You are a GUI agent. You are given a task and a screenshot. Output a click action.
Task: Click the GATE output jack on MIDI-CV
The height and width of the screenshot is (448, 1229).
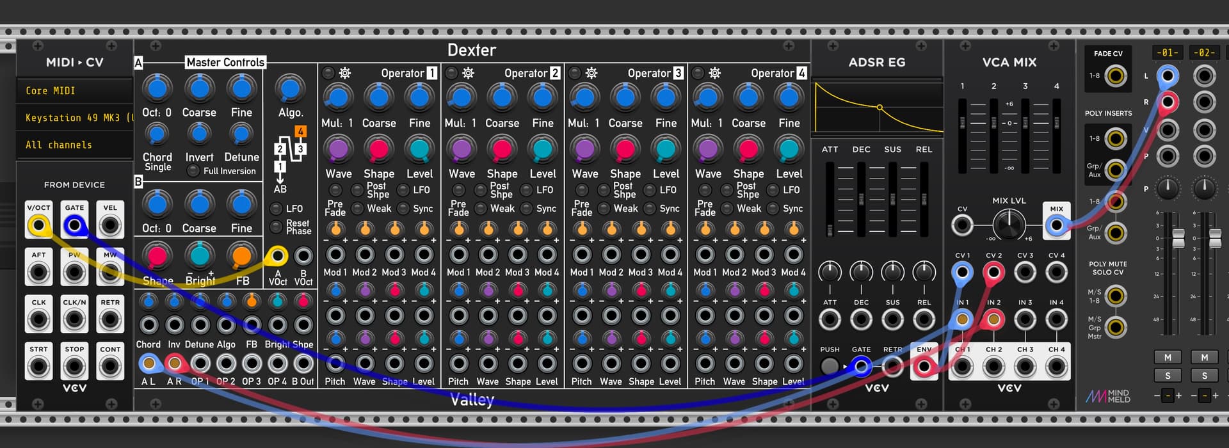(x=74, y=225)
